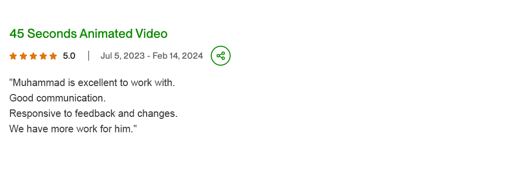Click the closing quotation mark of the review
The width and height of the screenshot is (509, 187).
point(135,127)
